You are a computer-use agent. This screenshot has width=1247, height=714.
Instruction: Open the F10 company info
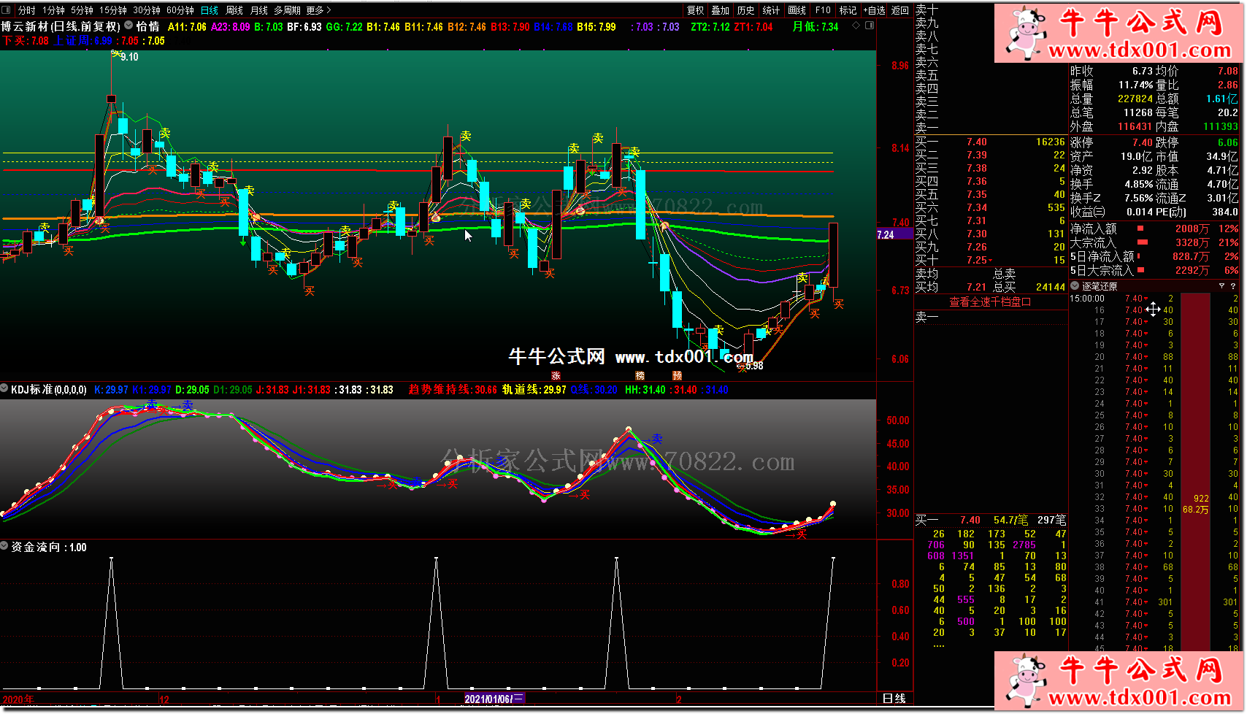pyautogui.click(x=823, y=10)
